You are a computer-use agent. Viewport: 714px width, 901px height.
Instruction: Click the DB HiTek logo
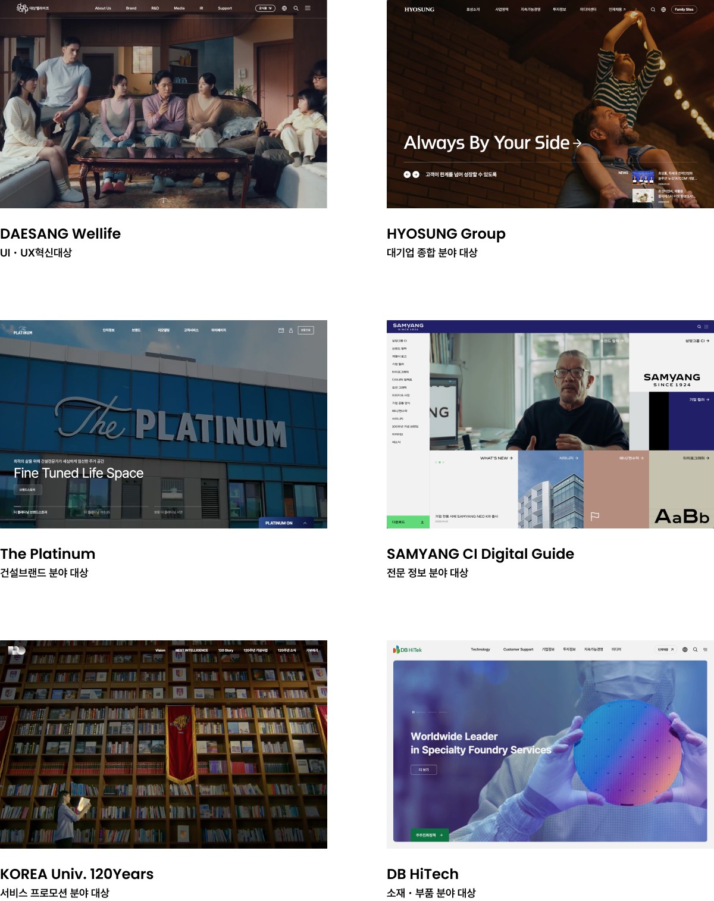(x=408, y=649)
